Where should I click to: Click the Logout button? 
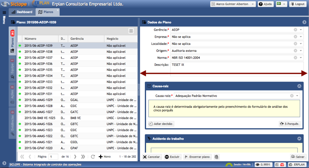point(298,4)
